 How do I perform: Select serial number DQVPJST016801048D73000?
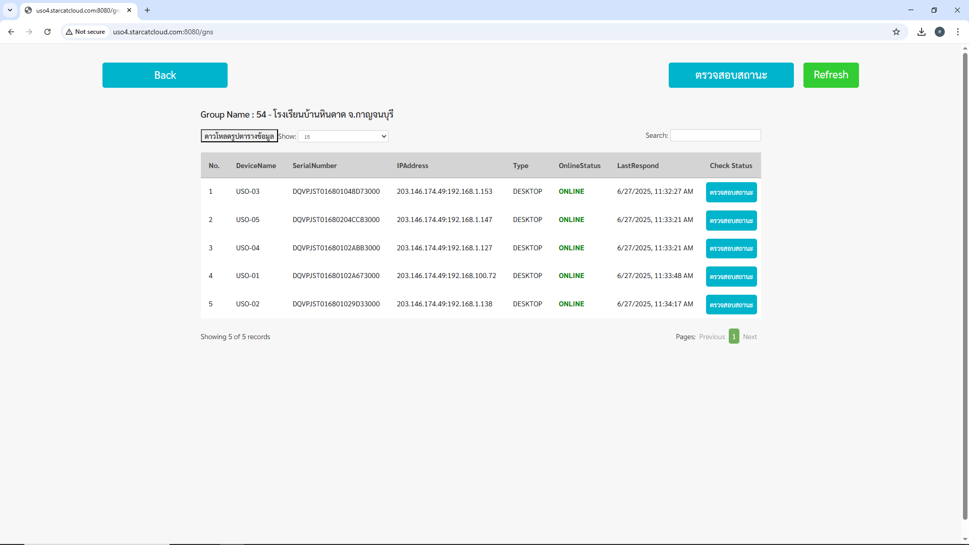point(336,191)
